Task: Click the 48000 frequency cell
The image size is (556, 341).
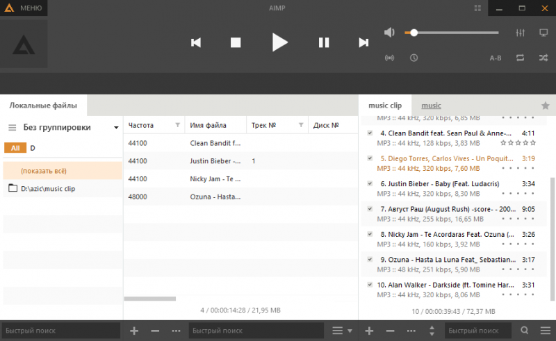Action: point(138,197)
